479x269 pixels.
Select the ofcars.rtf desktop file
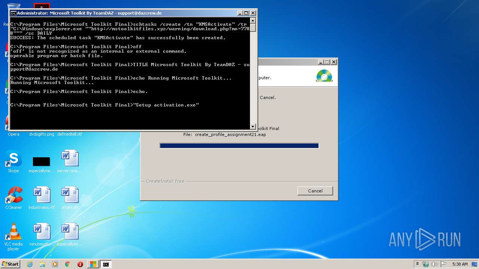[70, 198]
